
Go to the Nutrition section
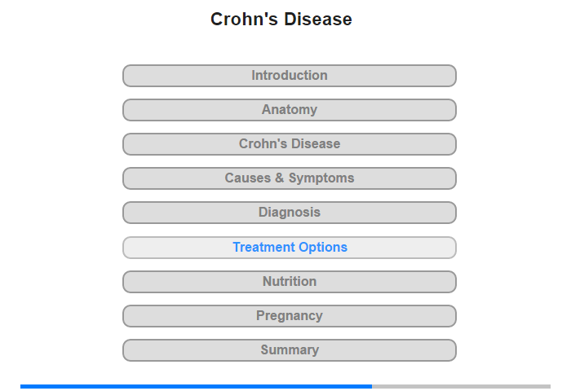click(289, 282)
